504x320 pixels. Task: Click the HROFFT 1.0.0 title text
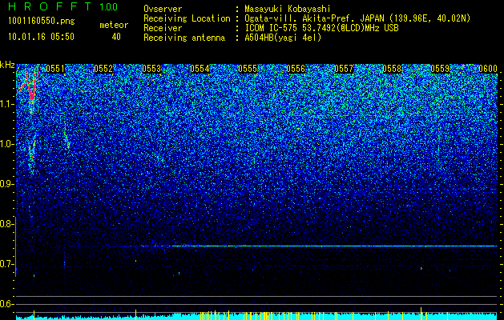click(x=63, y=6)
